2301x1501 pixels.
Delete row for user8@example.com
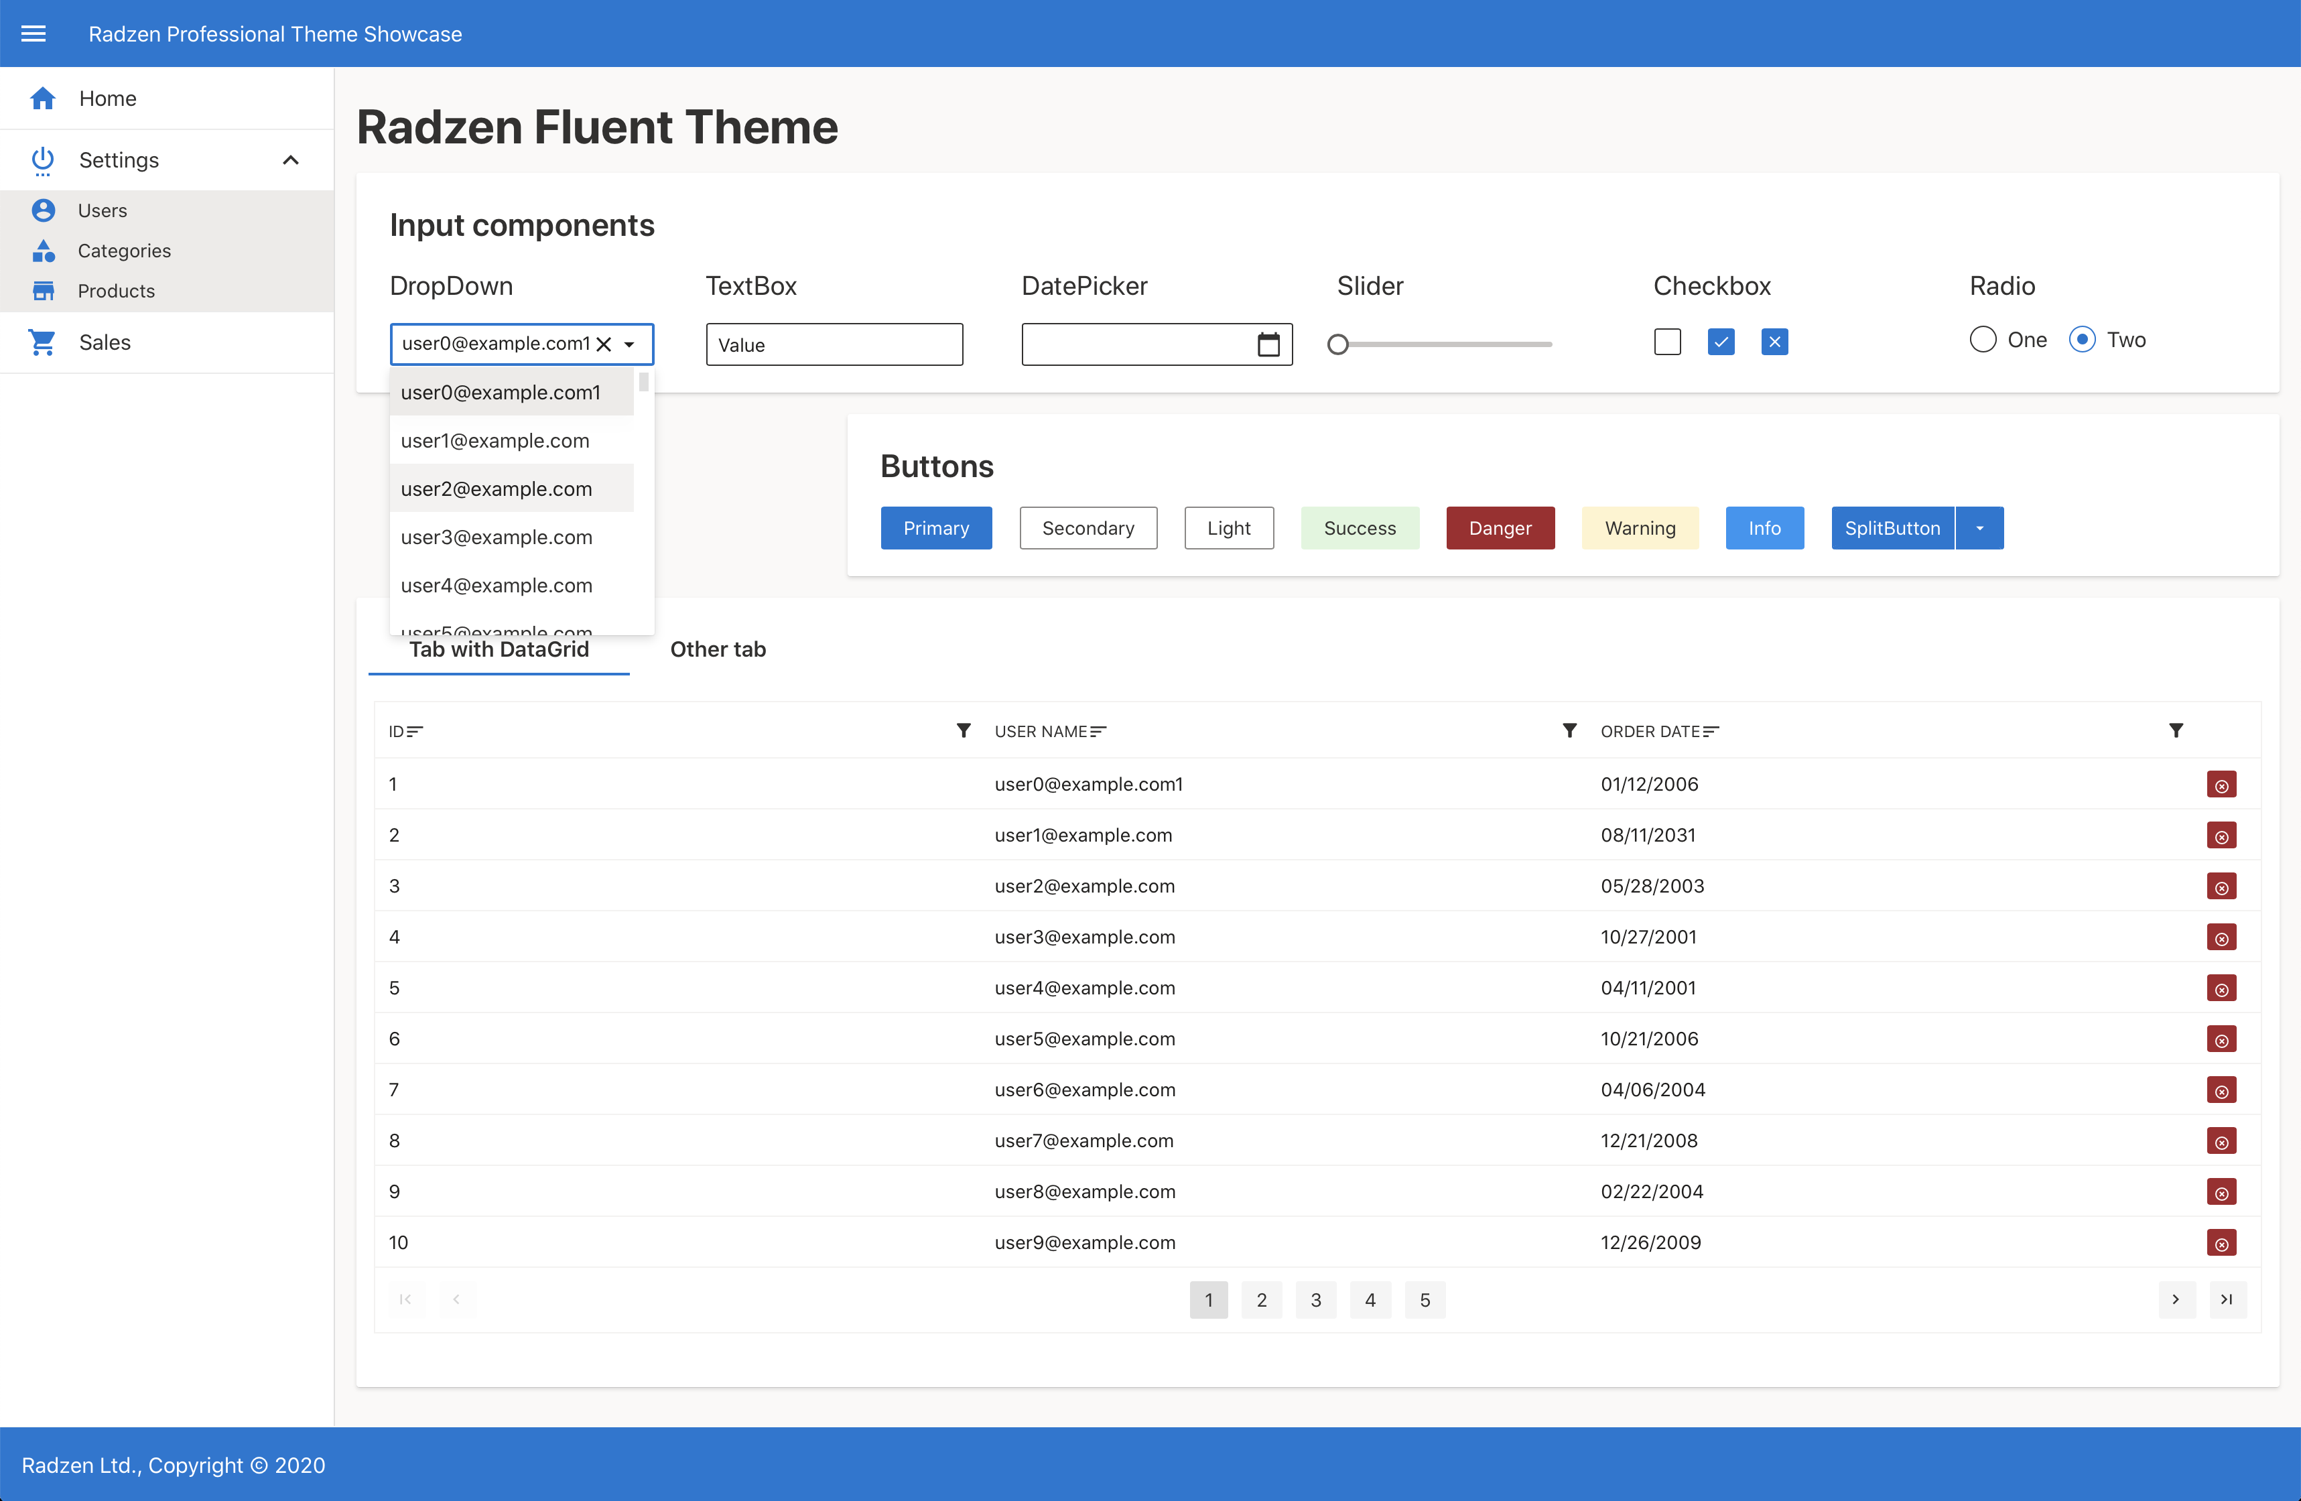tap(2221, 1193)
